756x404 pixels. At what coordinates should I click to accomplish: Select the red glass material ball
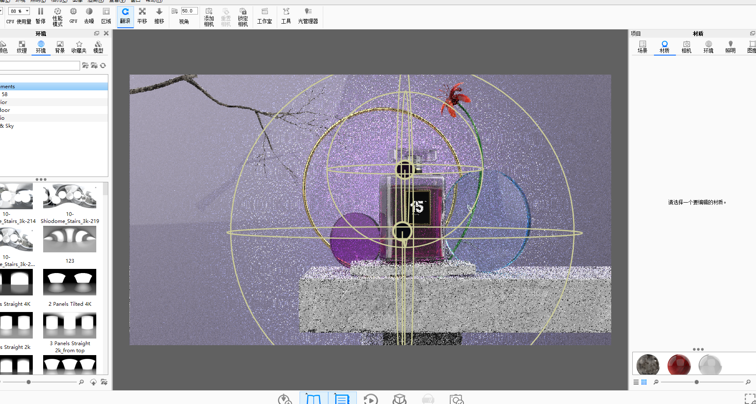679,365
